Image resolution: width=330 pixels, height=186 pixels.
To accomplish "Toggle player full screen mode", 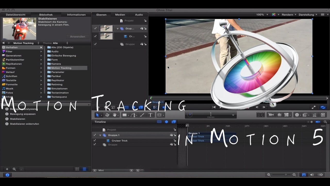I will tap(313, 107).
